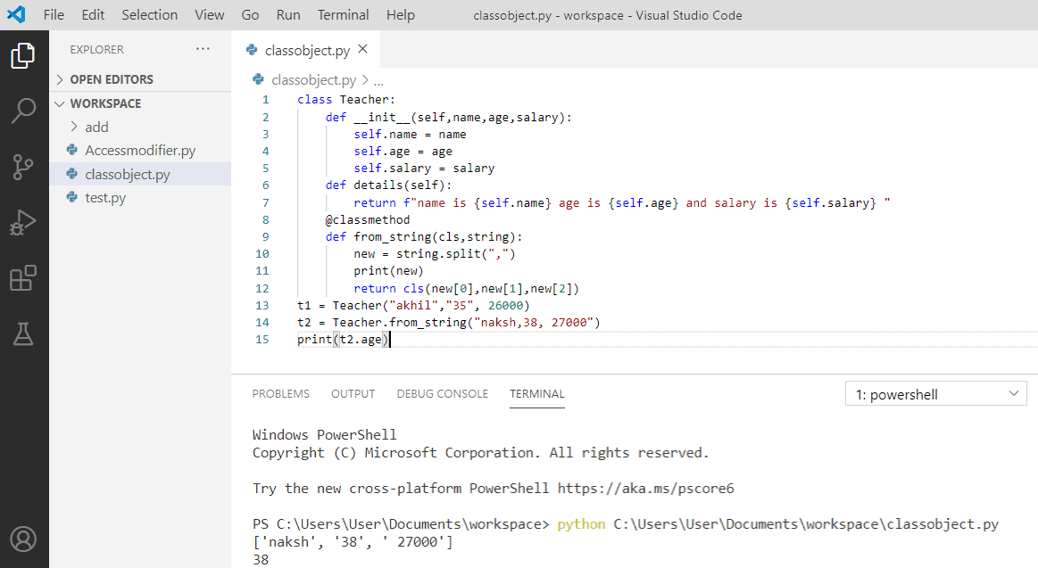Open the Explorer view in the activity bar
This screenshot has height=568, width=1038.
click(x=24, y=55)
